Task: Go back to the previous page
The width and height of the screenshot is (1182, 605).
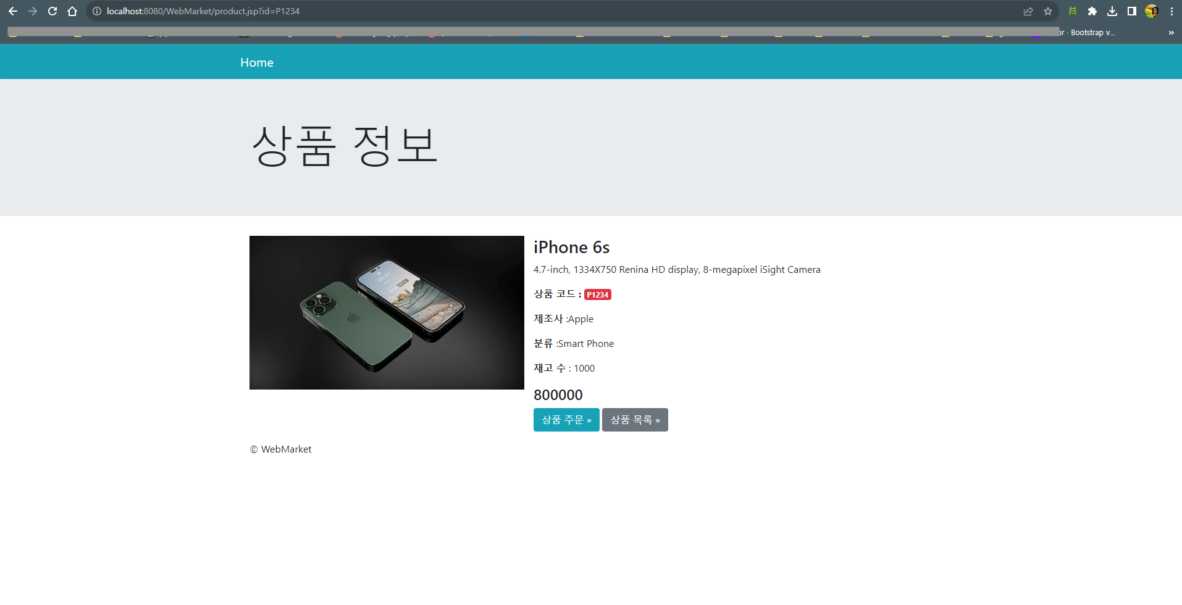Action: pos(13,11)
